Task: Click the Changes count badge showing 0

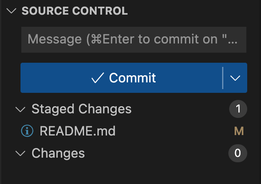Action: click(x=238, y=153)
